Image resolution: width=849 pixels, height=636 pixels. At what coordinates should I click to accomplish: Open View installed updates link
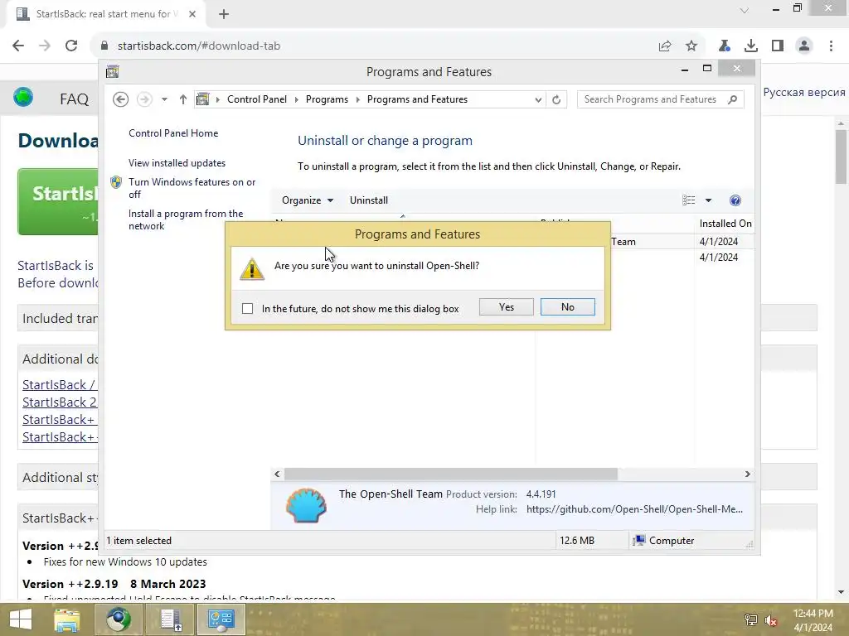pos(177,163)
